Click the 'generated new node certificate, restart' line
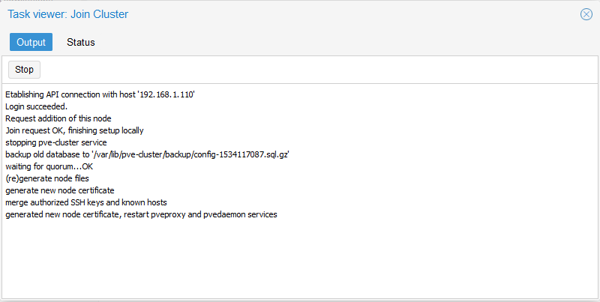Screen dimensions: 600x302 pyautogui.click(x=81, y=215)
